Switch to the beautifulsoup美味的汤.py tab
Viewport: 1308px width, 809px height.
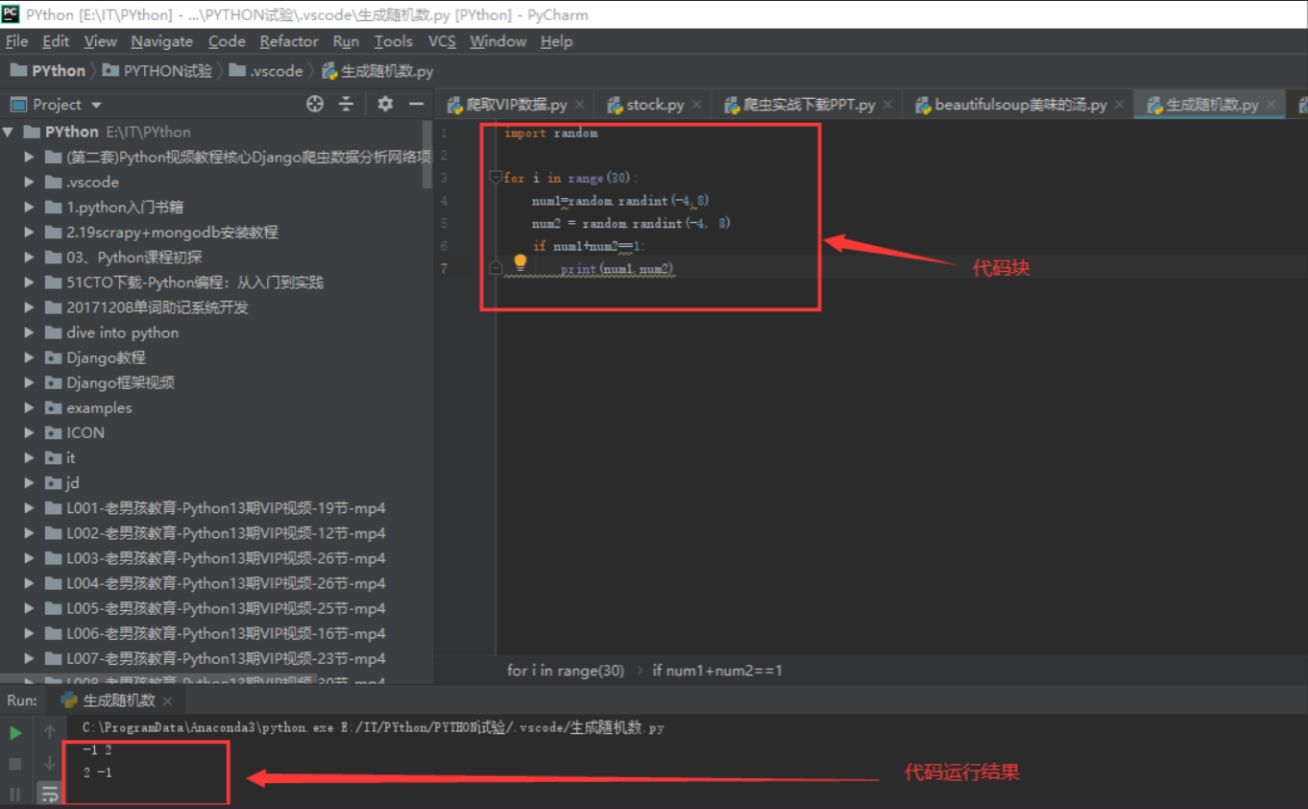tap(1020, 105)
